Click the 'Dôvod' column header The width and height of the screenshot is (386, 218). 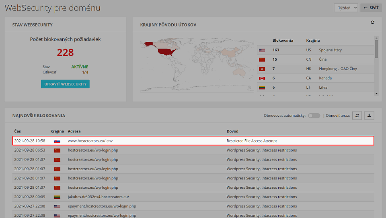(x=232, y=131)
